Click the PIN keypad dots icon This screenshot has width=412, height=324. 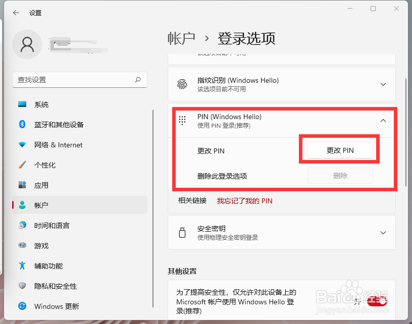point(182,121)
